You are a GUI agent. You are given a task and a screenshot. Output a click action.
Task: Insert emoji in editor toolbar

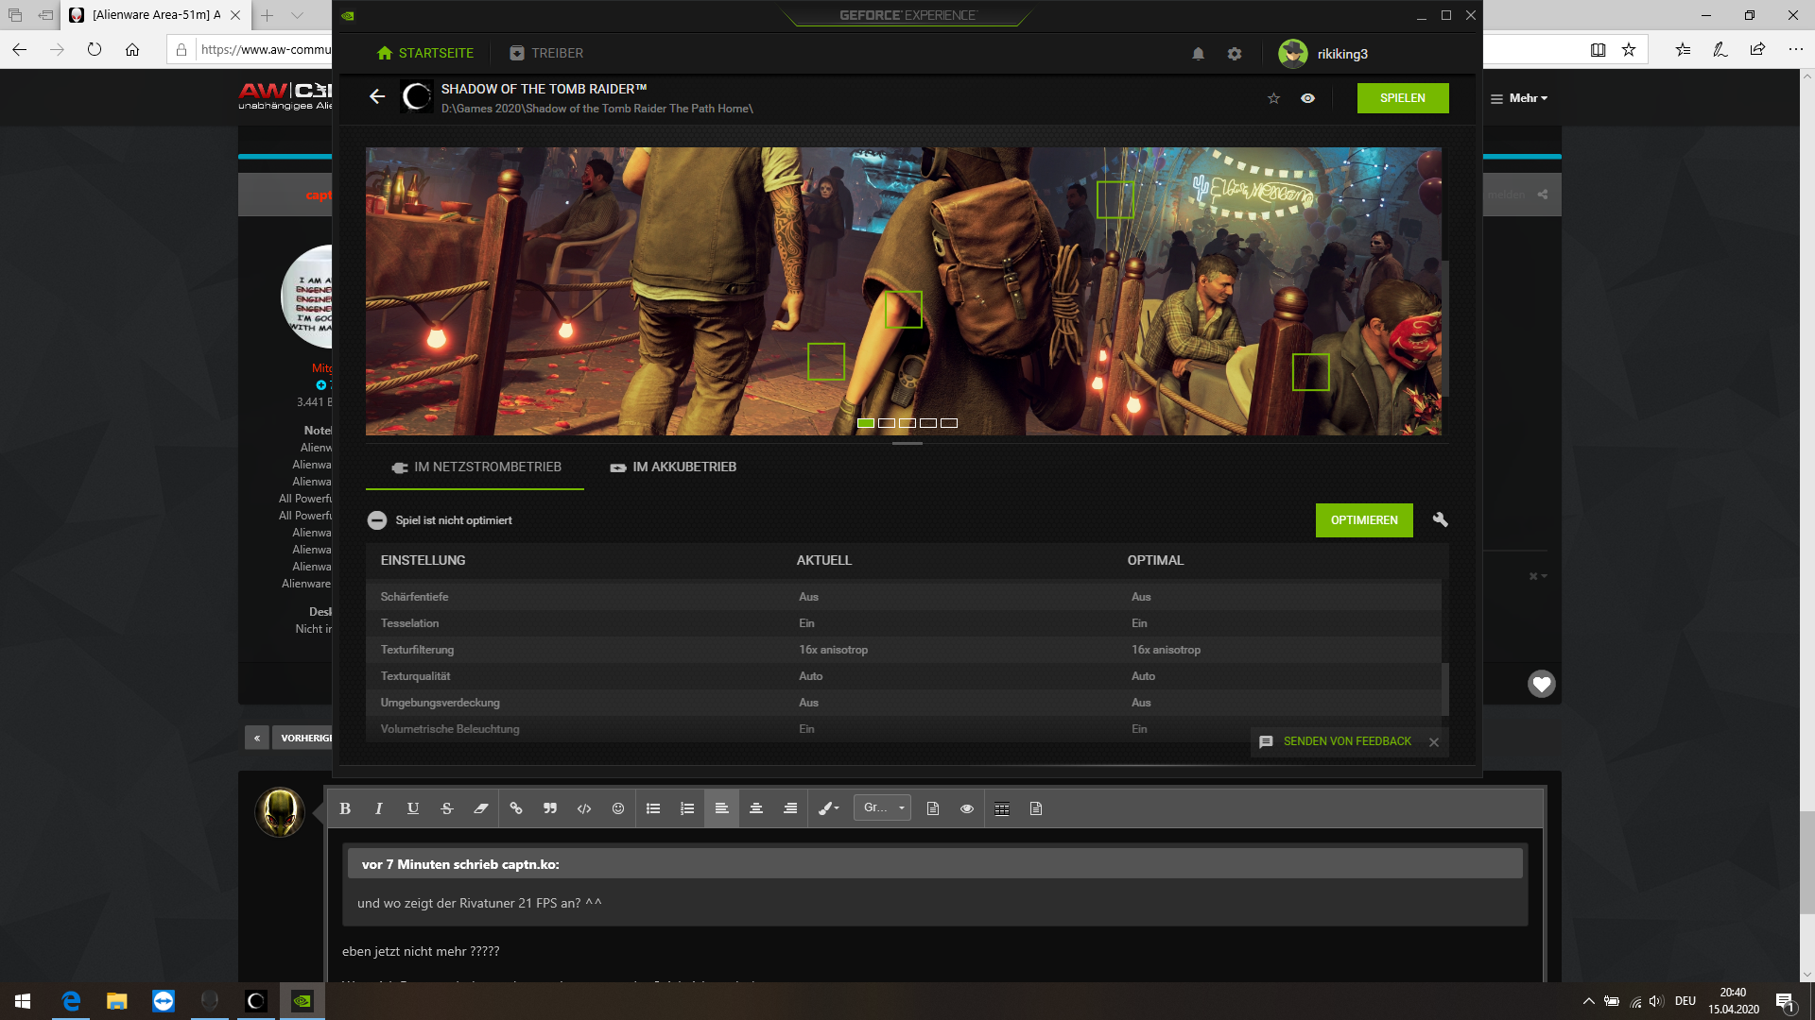click(x=618, y=808)
